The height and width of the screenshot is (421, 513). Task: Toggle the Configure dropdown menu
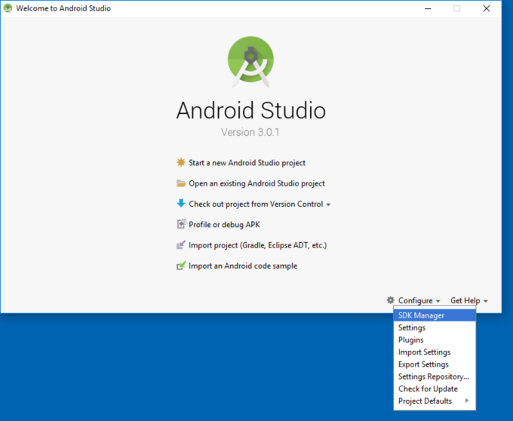point(419,300)
